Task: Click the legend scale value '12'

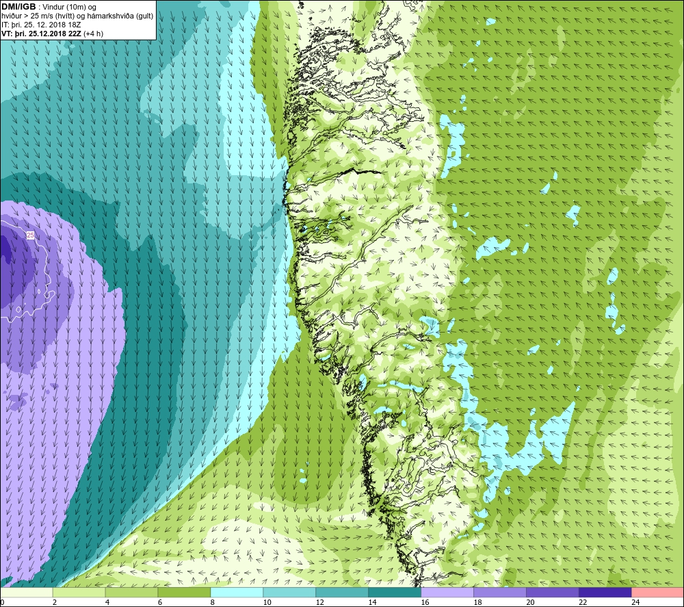Action: (x=319, y=602)
